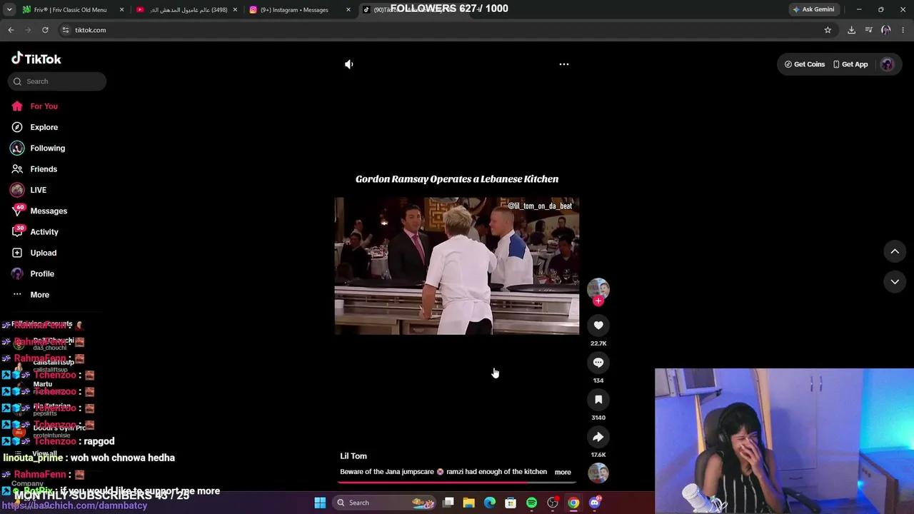The width and height of the screenshot is (914, 514).
Task: Open the account avatar menu in TikTok
Action: (887, 64)
